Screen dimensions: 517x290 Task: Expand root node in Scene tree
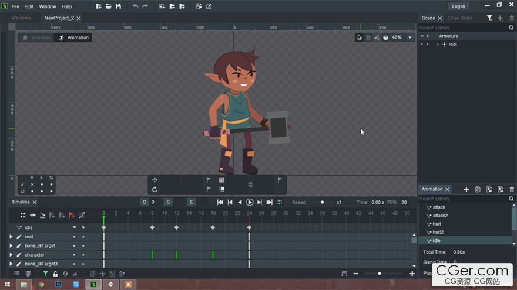pos(438,45)
